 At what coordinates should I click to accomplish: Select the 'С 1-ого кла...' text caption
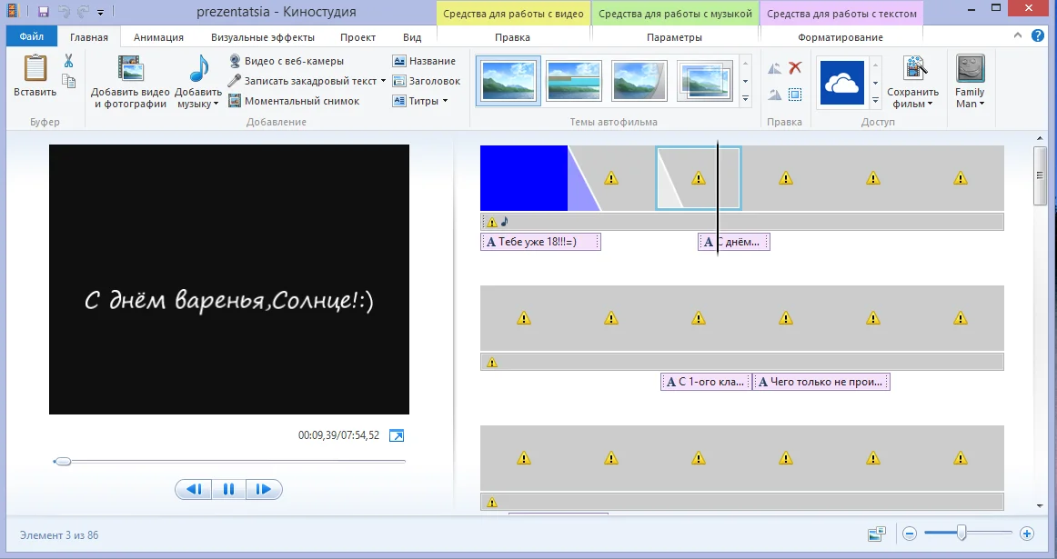tap(706, 382)
